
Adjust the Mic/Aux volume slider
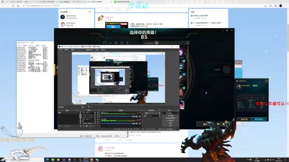click(118, 116)
